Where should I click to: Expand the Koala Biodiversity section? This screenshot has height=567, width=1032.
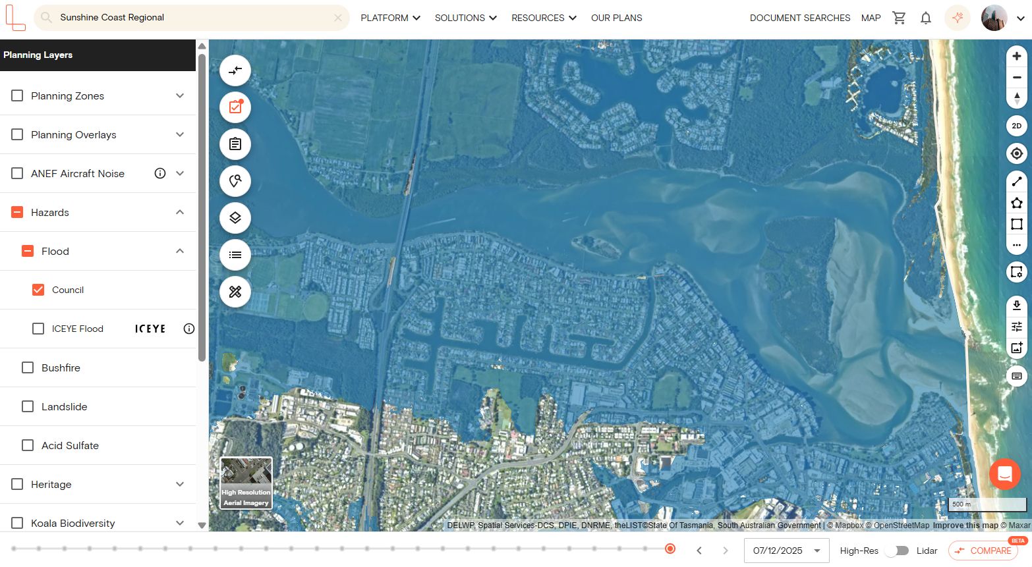pos(180,523)
